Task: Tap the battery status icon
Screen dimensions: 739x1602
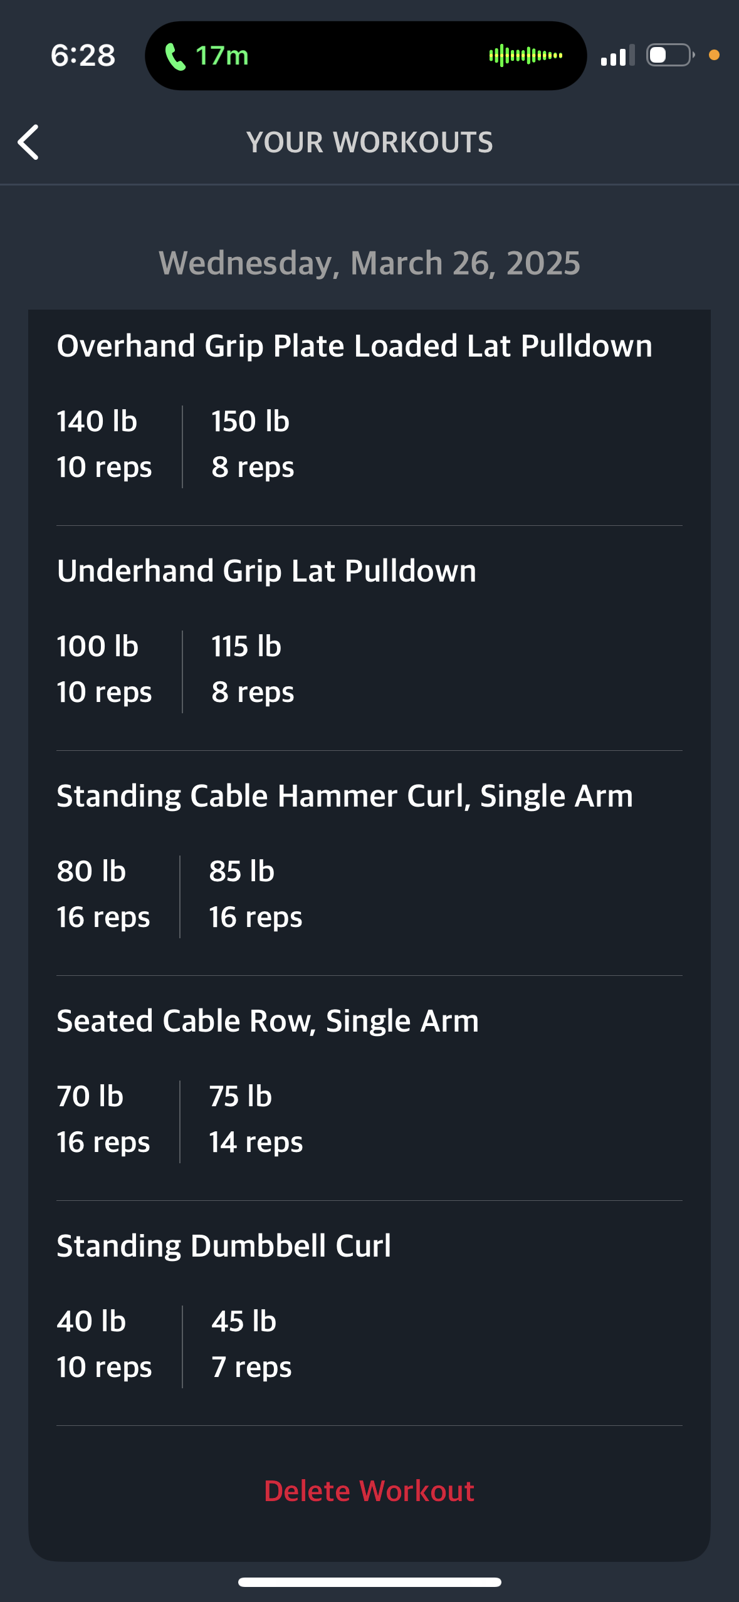Action: (670, 55)
